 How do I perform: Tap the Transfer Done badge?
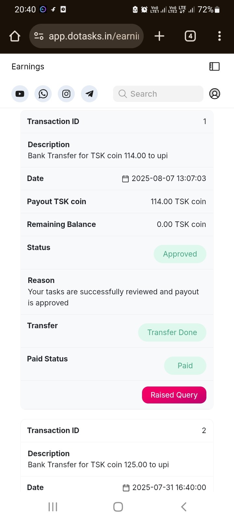pos(172,332)
